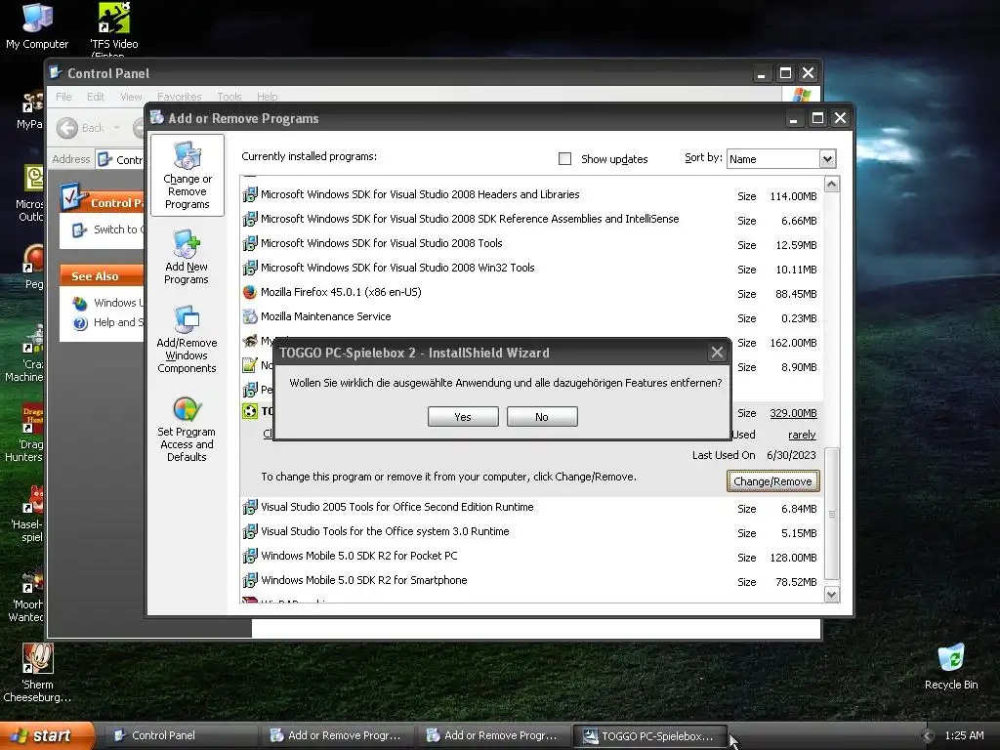Click the program list scrollbar thumb
1000x750 pixels.
[x=832, y=514]
